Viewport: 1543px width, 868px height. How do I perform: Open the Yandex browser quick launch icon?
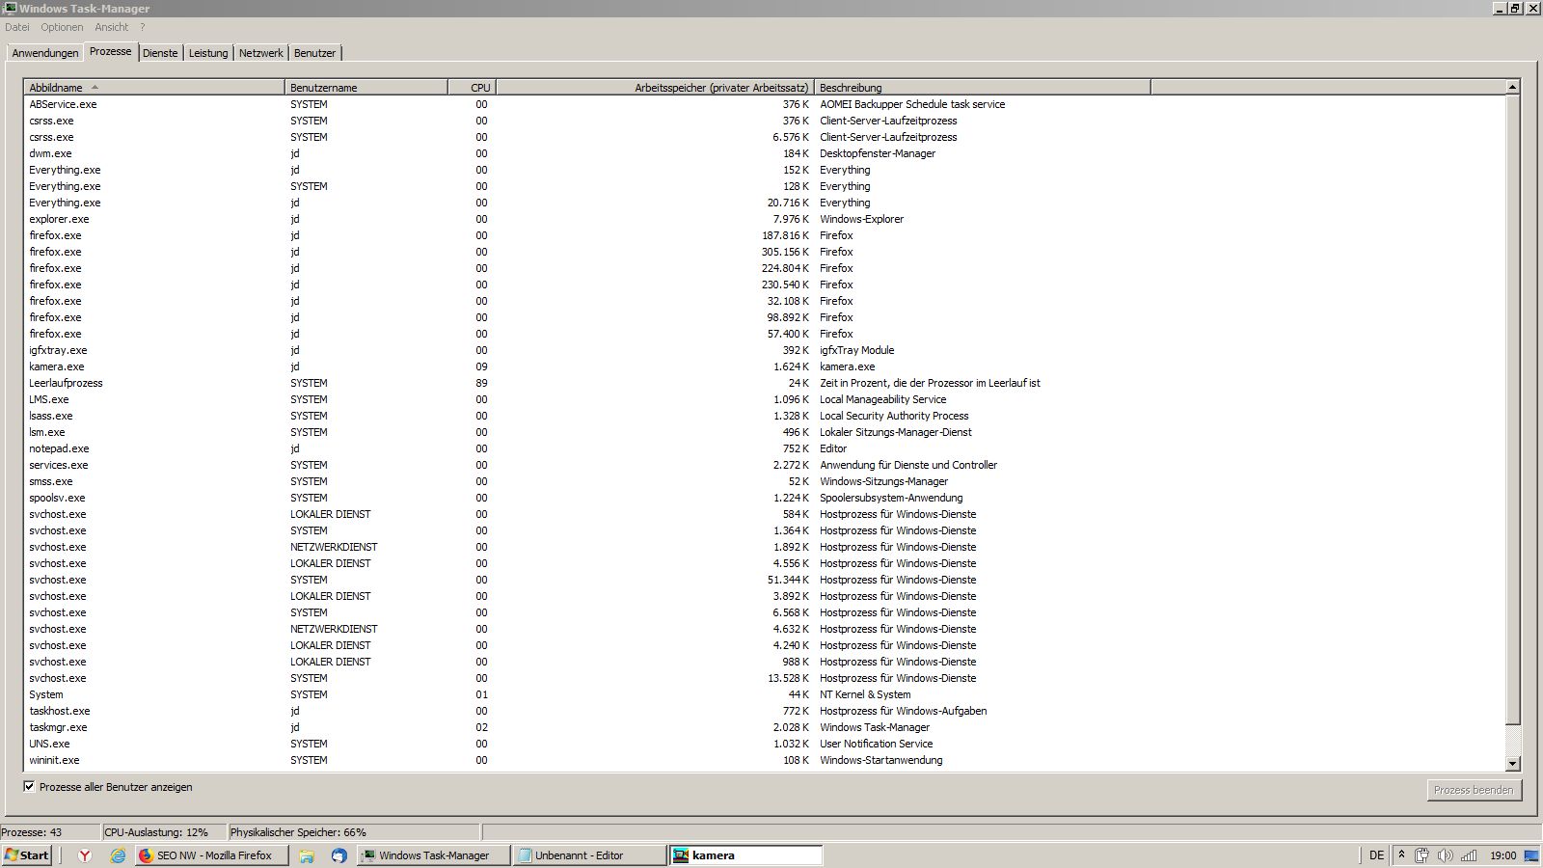click(85, 855)
